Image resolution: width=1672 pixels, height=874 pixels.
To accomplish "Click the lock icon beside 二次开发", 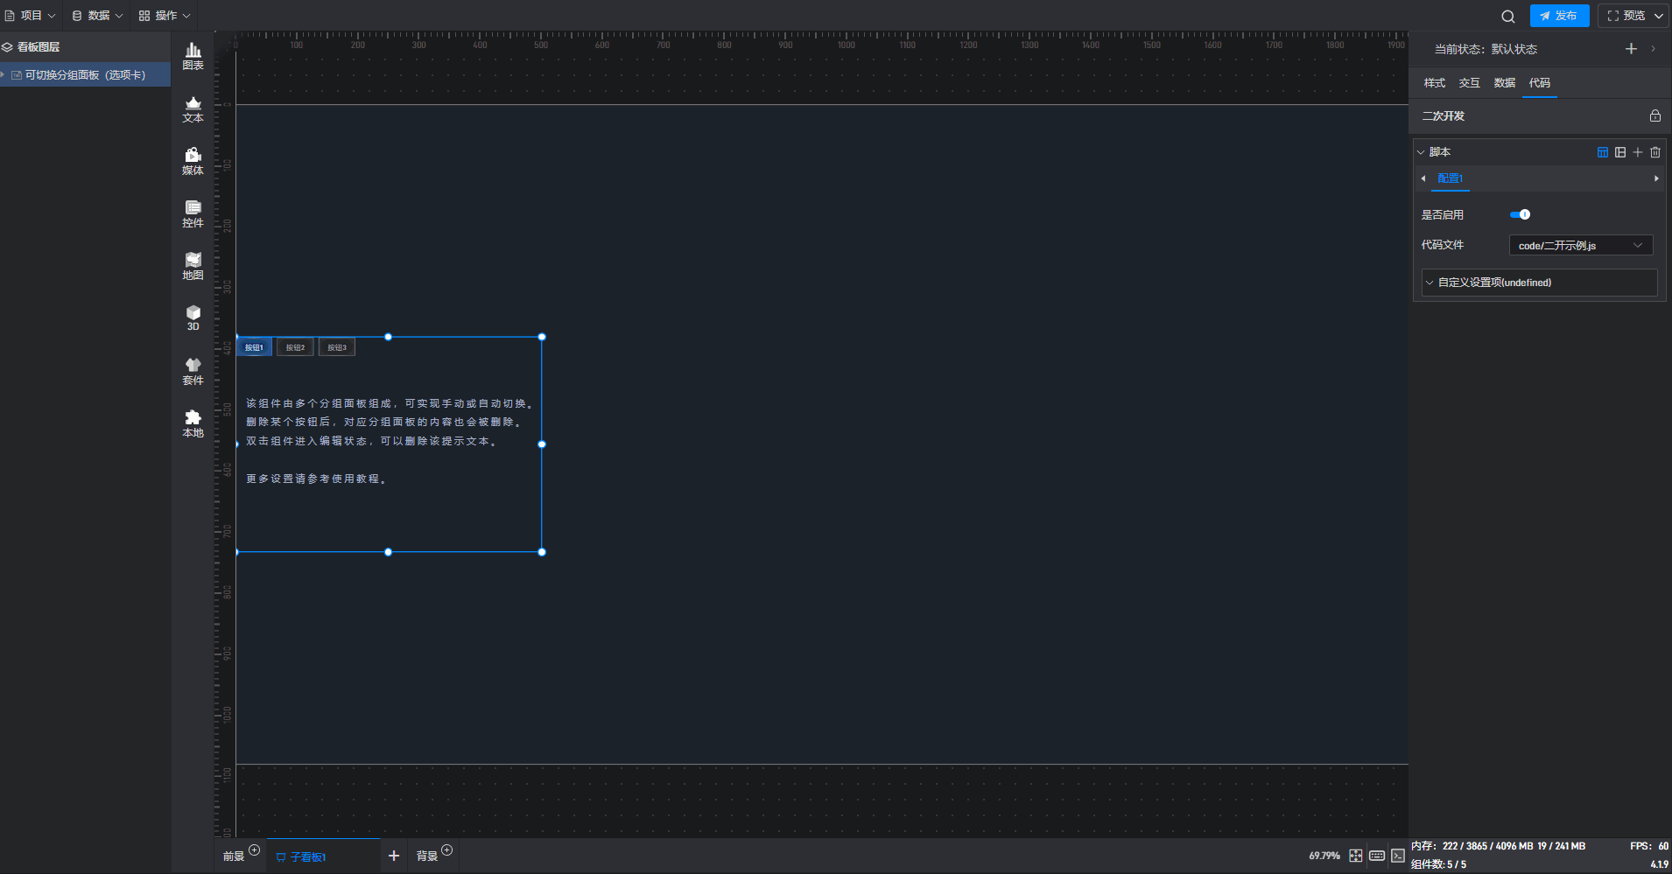I will click(x=1654, y=115).
